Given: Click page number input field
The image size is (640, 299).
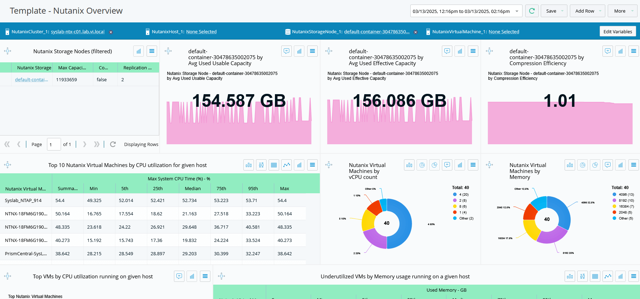Looking at the screenshot, I should click(54, 144).
